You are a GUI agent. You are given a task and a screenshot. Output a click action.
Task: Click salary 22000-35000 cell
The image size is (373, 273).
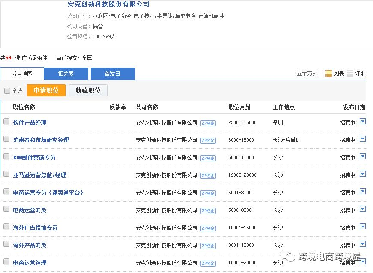[x=242, y=122]
